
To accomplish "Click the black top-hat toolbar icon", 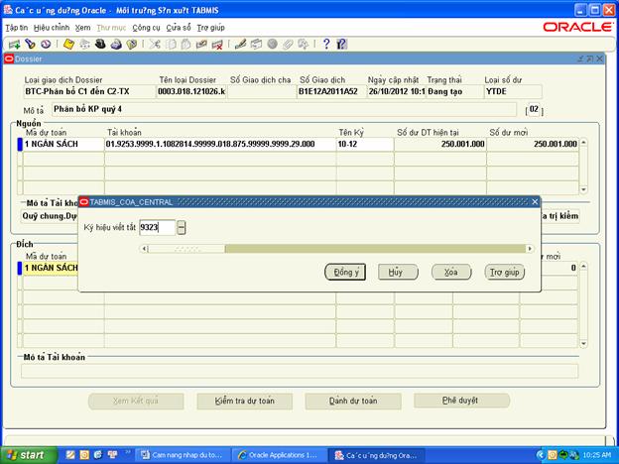I will click(x=100, y=45).
